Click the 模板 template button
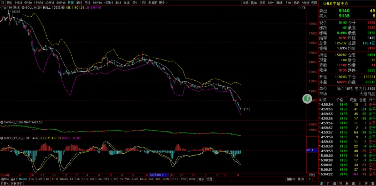376x186 pixels. [x=301, y=179]
